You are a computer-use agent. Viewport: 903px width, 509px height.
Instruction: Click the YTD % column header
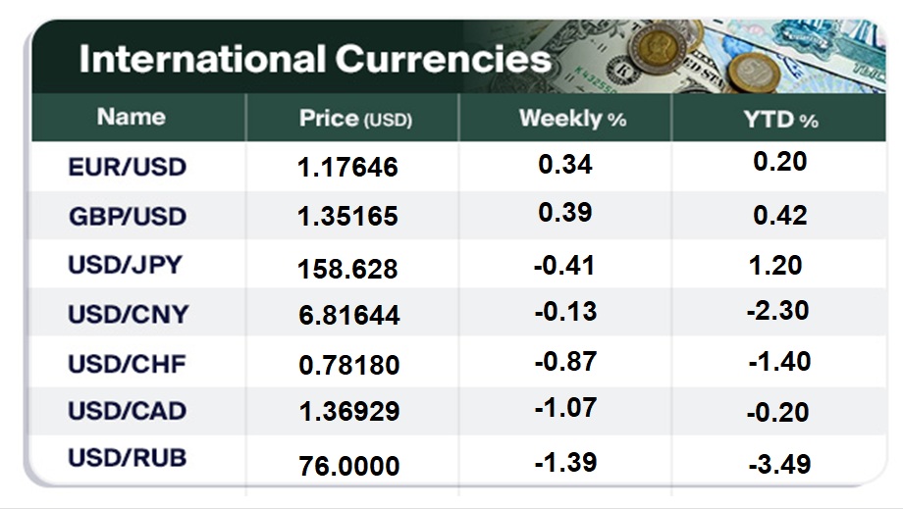point(781,119)
